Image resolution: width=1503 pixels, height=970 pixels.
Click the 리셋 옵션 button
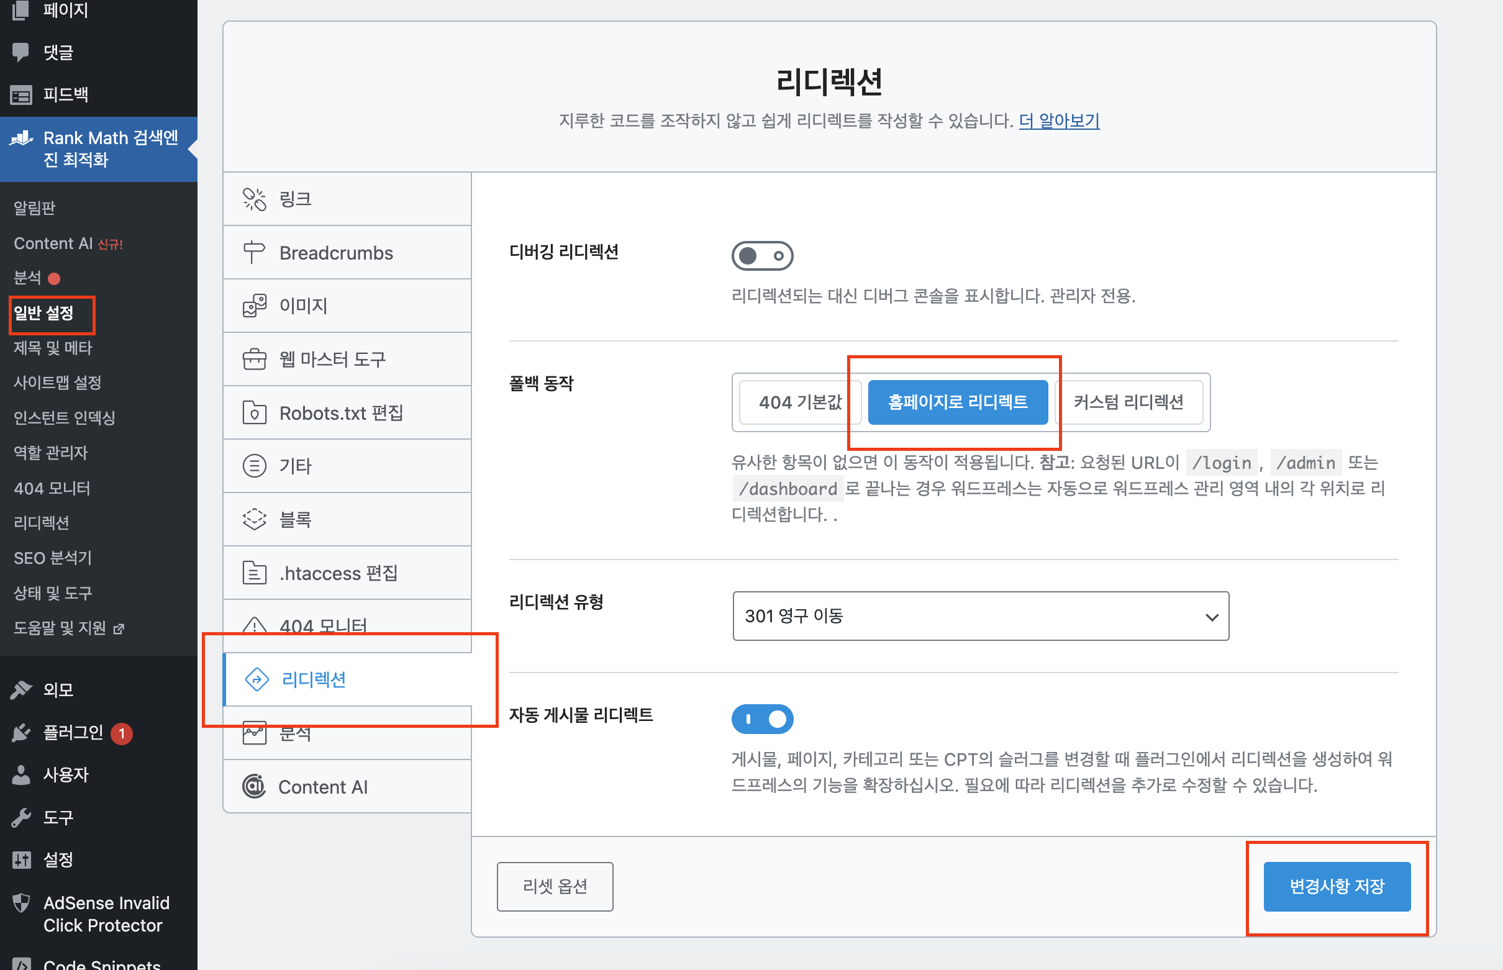pos(555,886)
